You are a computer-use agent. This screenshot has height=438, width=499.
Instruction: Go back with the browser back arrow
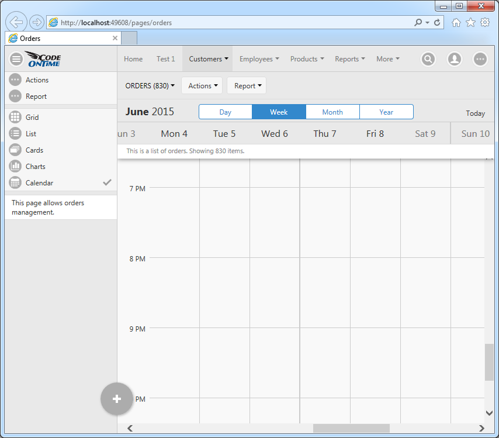pyautogui.click(x=16, y=22)
